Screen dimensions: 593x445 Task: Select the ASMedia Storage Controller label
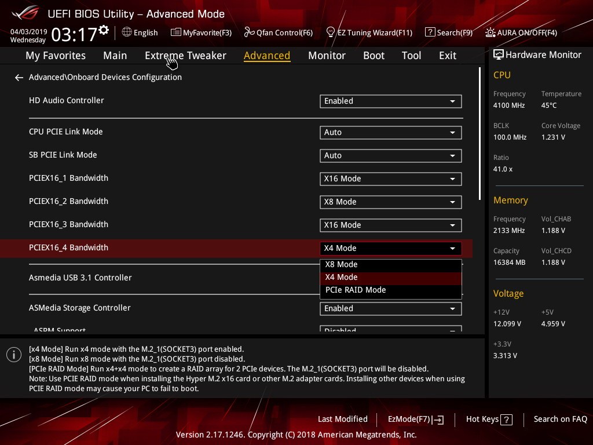tap(79, 308)
